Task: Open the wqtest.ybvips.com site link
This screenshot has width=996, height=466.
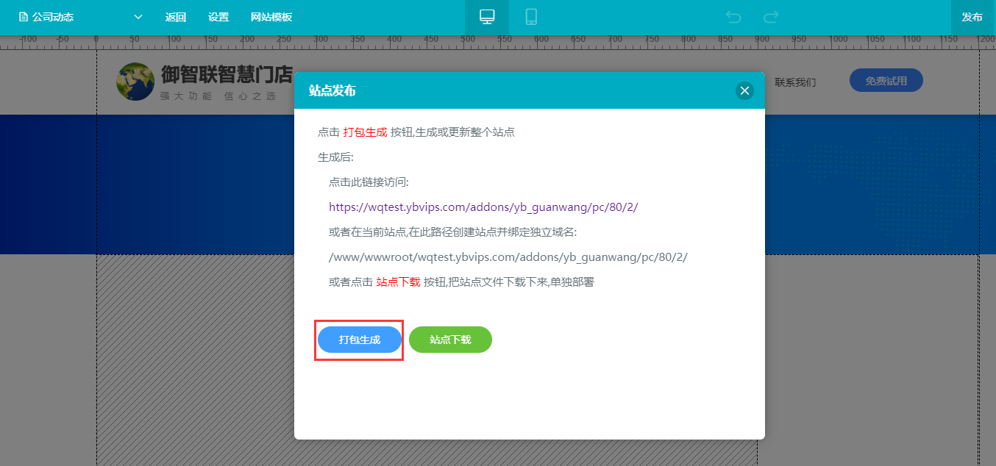Action: (x=483, y=207)
